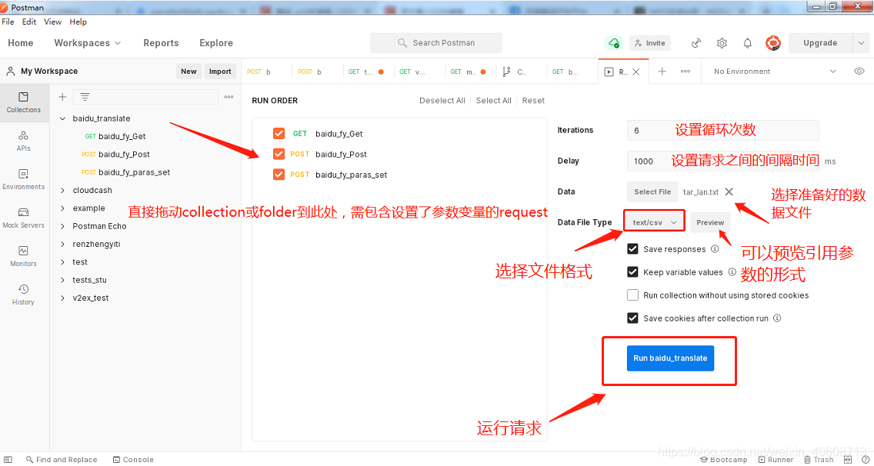The width and height of the screenshot is (874, 466).
Task: Open the File menu
Action: pos(8,22)
